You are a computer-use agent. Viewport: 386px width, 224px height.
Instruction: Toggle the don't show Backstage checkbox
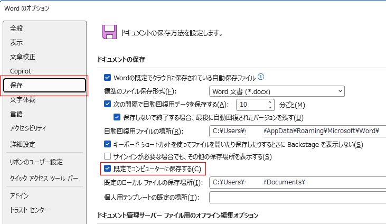pyautogui.click(x=108, y=144)
